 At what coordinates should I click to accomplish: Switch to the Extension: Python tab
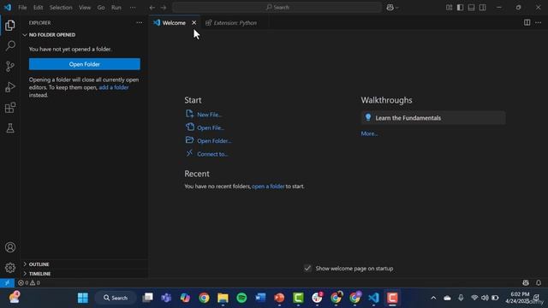tap(235, 23)
